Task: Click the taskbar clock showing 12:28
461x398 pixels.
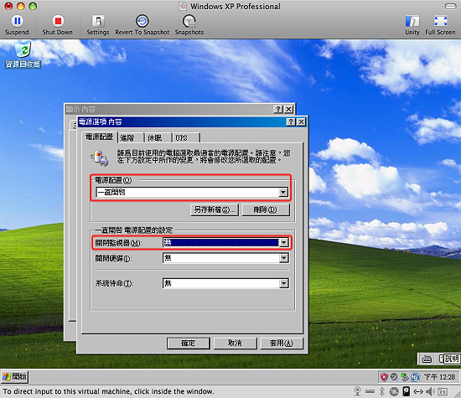Action: [x=439, y=377]
